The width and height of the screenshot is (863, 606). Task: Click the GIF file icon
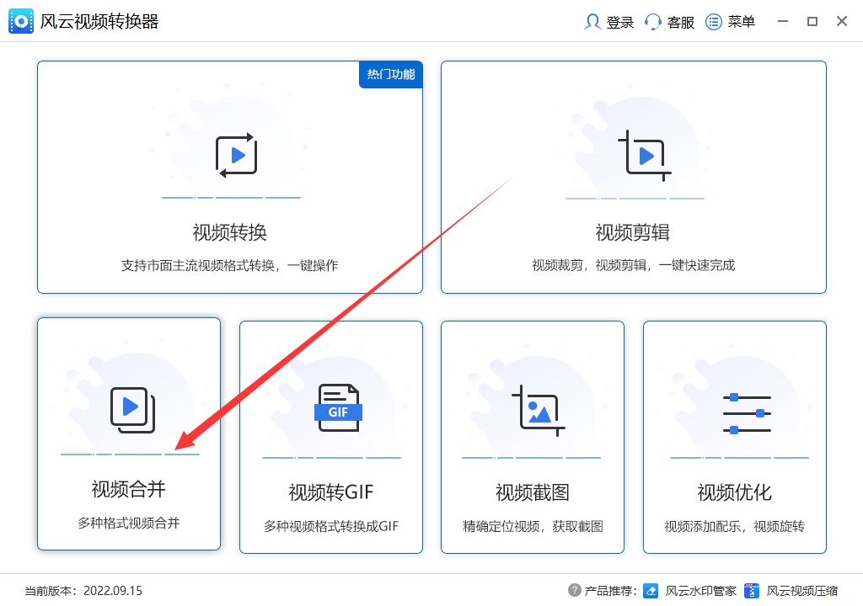coord(338,407)
